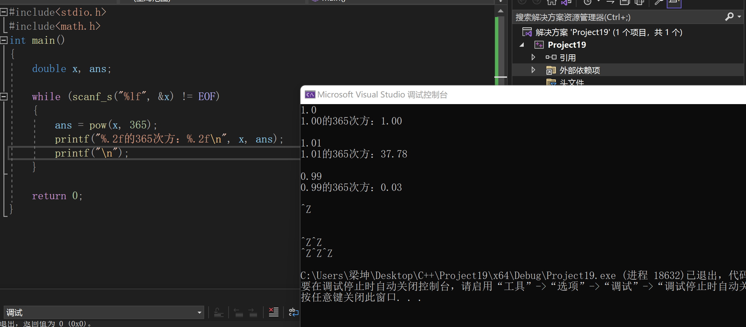Image resolution: width=746 pixels, height=327 pixels.
Task: Select the 引用 tree item label
Action: [x=568, y=58]
